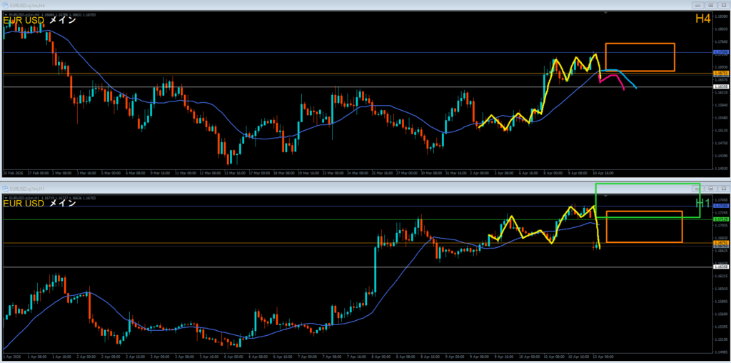Minimize the H1 chart window

coord(699,188)
